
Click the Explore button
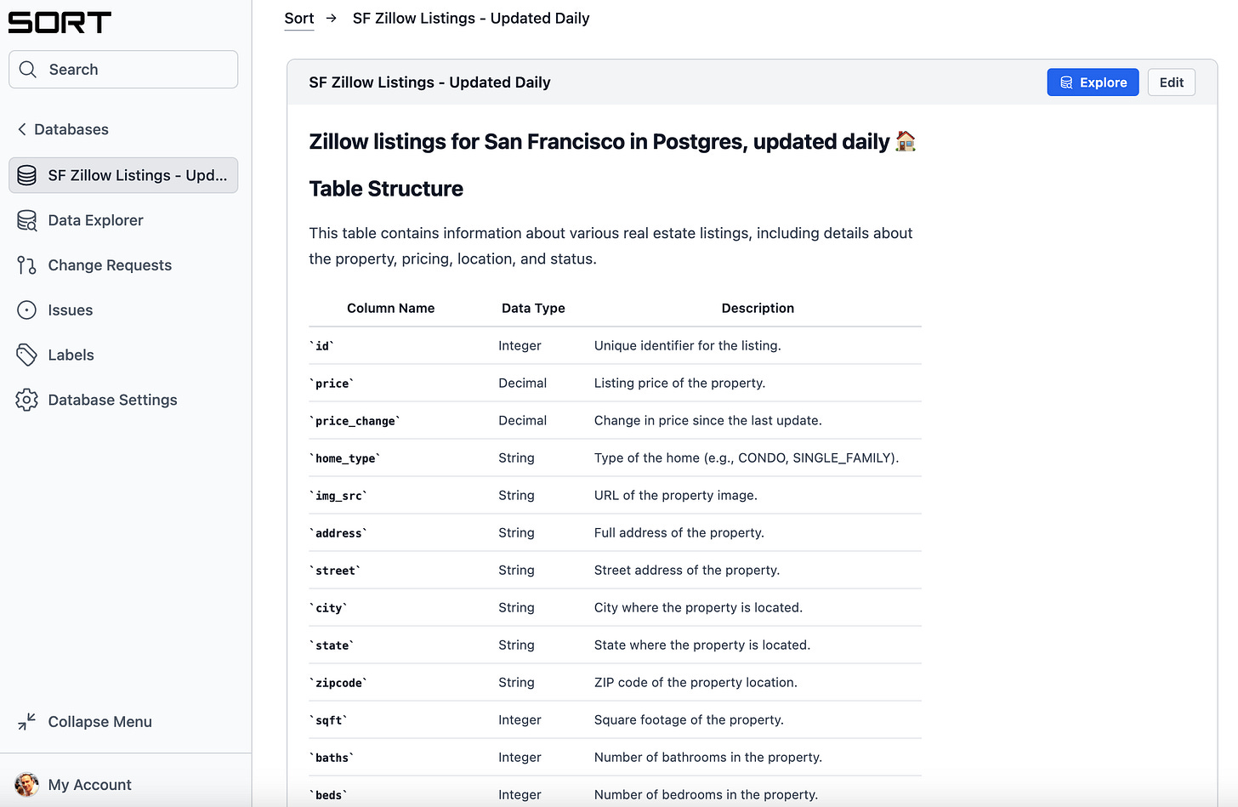1093,82
